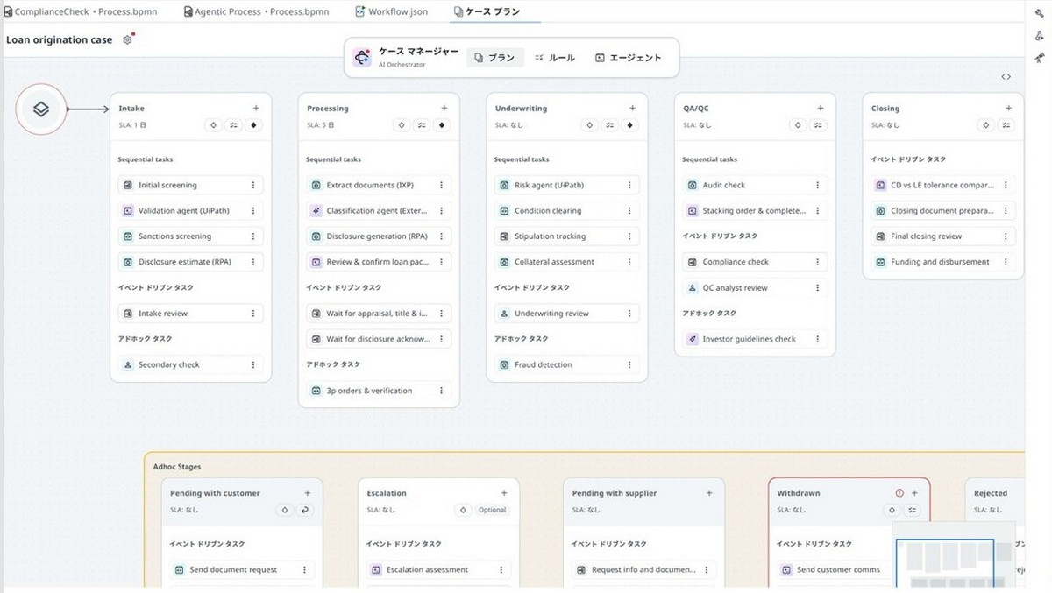Image resolution: width=1052 pixels, height=593 pixels.
Task: Open three-dot menu for Extract documents (IXP)
Action: point(441,185)
